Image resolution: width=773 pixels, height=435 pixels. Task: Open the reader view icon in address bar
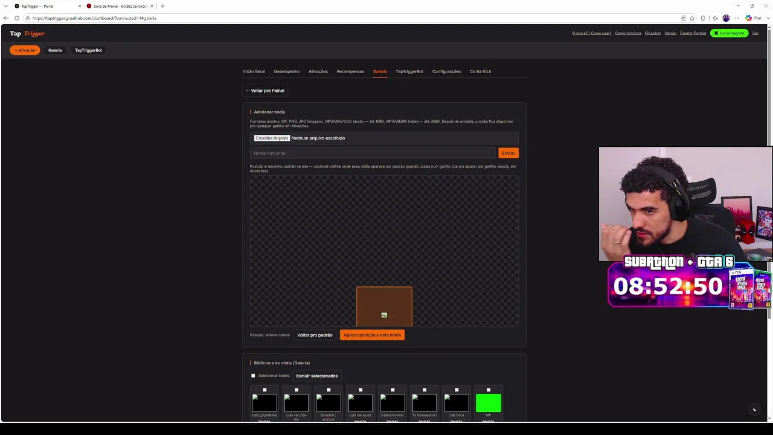[683, 18]
